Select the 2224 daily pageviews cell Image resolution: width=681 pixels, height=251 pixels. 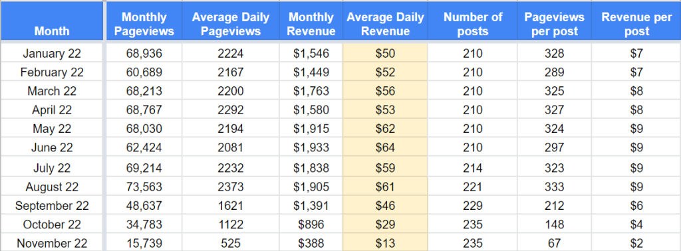click(x=231, y=54)
